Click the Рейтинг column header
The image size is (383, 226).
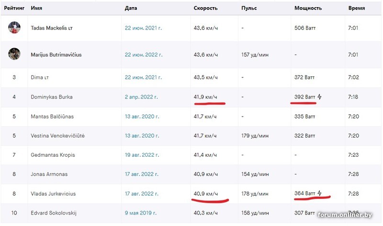tap(14, 8)
